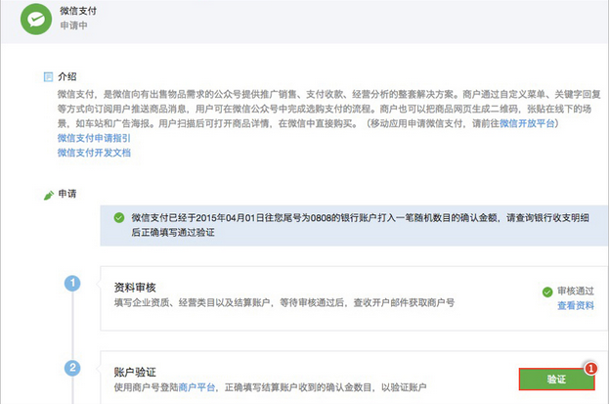Select step 1 circle for 资料审核

coord(72,283)
